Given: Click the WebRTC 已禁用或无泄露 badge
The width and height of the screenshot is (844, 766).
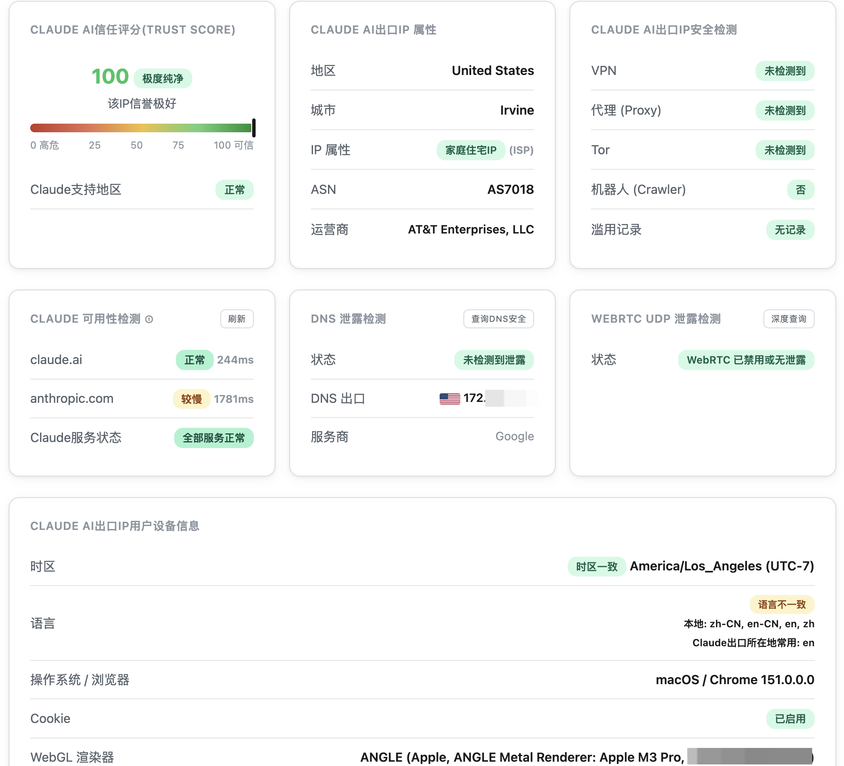Looking at the screenshot, I should [746, 360].
